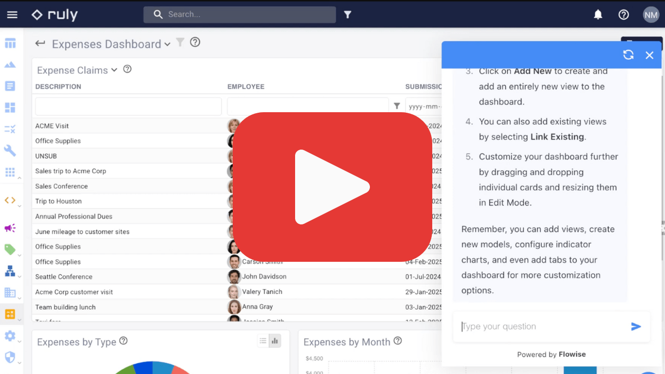The image size is (665, 374).
Task: Click Anna Gray's avatar photo
Action: (x=234, y=307)
